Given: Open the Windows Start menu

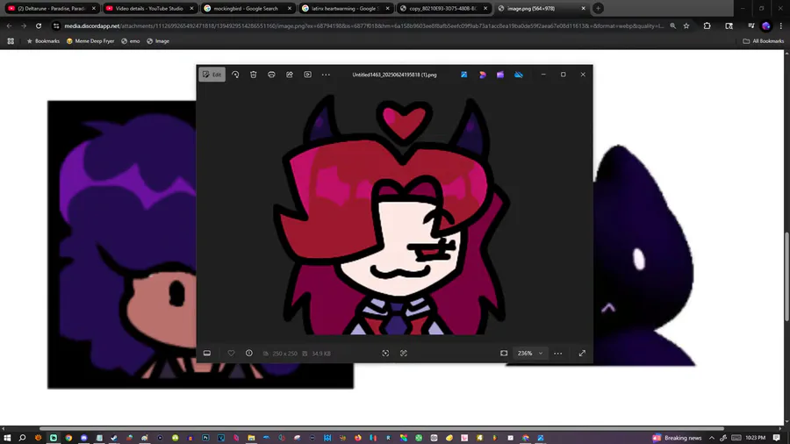Looking at the screenshot, I should [x=7, y=438].
